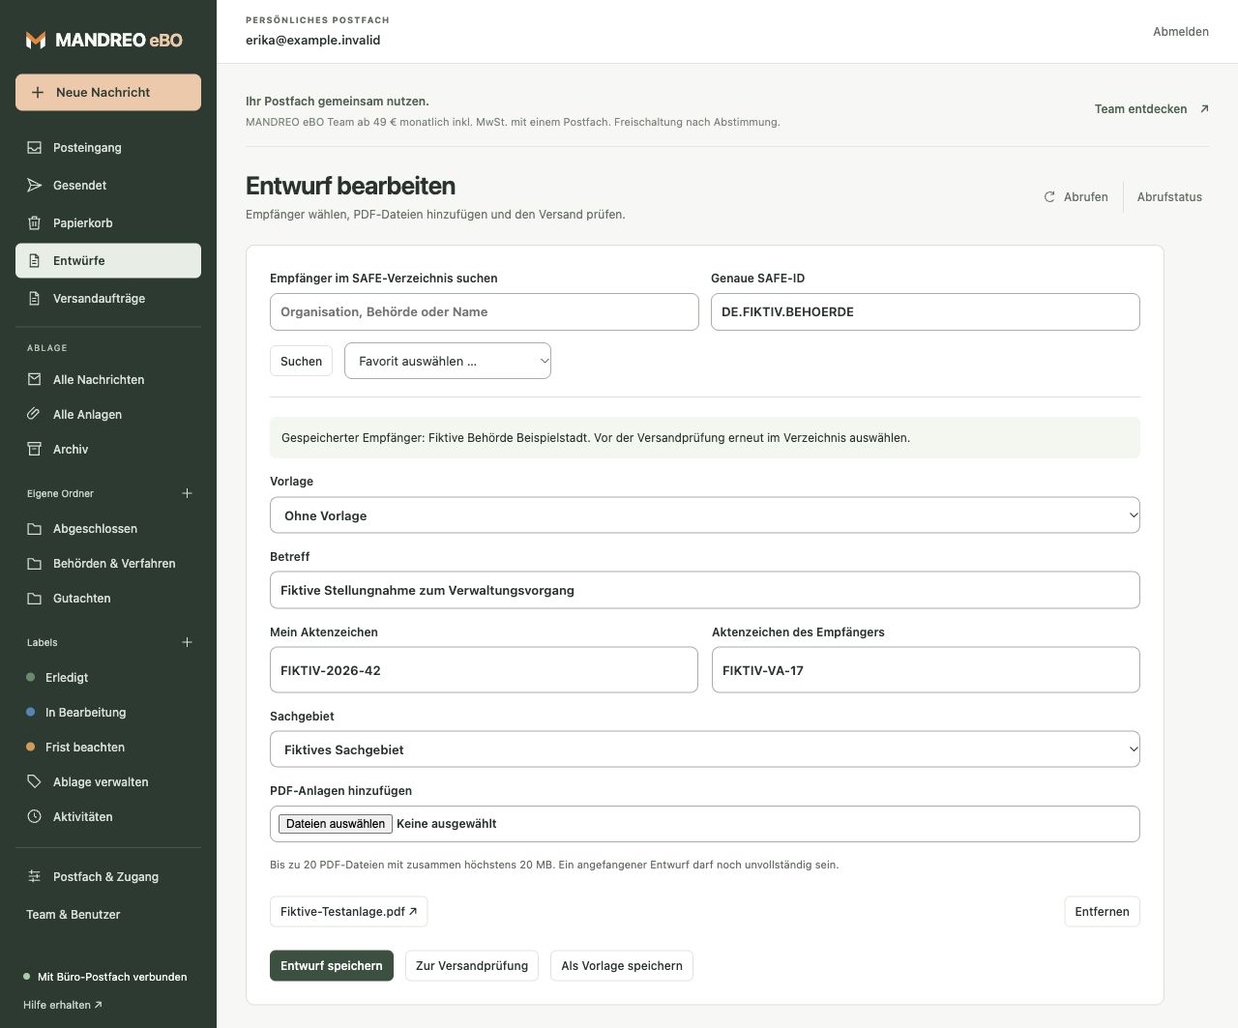Viewport: 1238px width, 1028px height.
Task: Expand the Vorlage dropdown
Action: [x=705, y=515]
